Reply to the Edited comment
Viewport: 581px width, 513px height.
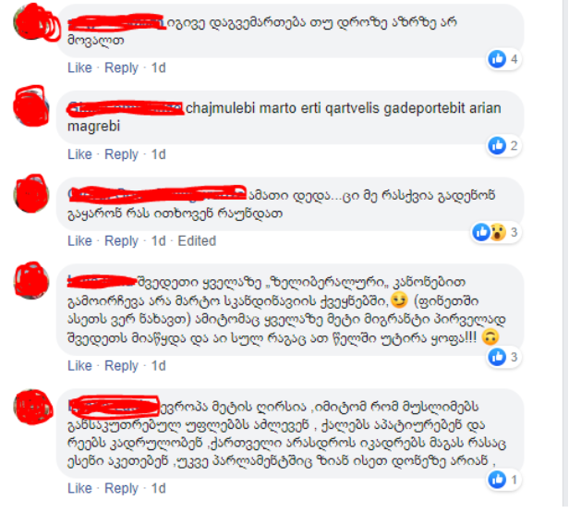(x=121, y=240)
